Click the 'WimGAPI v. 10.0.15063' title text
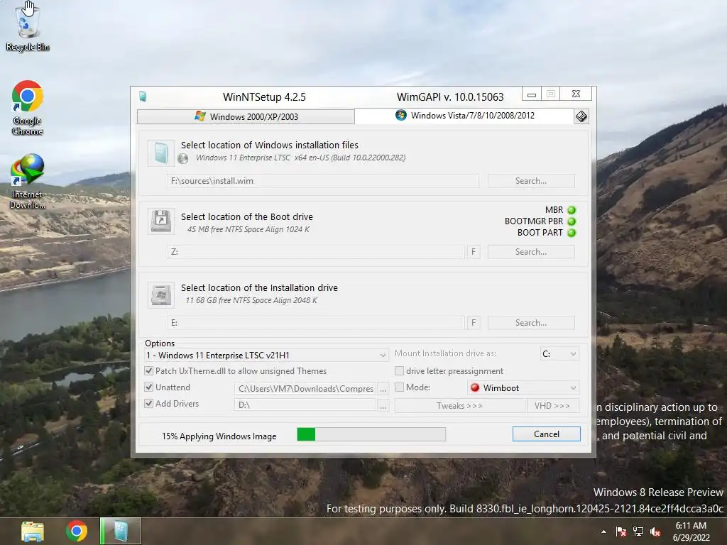 click(x=450, y=97)
